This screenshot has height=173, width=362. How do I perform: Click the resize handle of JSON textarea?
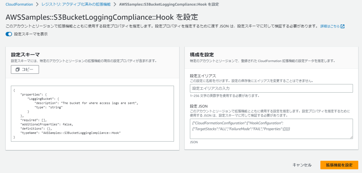(351, 137)
